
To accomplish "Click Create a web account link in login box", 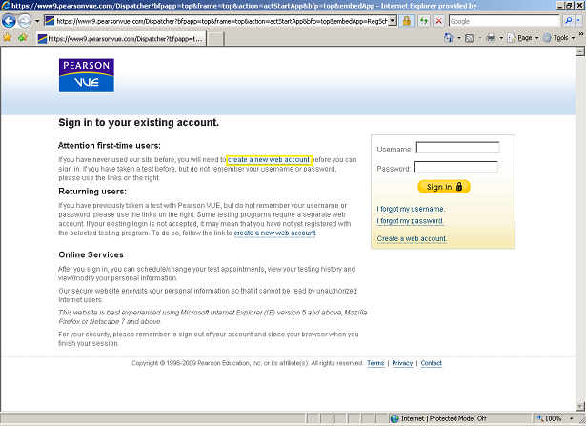I will 412,238.
